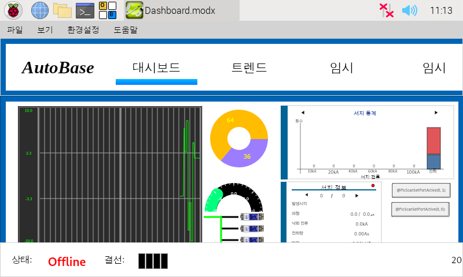This screenshot has width=463, height=277.
Task: Click the -3.3 y-axis label
Action: click(28, 199)
